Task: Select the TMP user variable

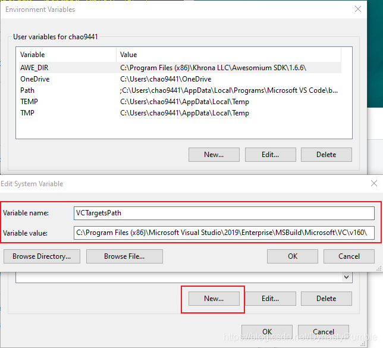Action: [180, 112]
